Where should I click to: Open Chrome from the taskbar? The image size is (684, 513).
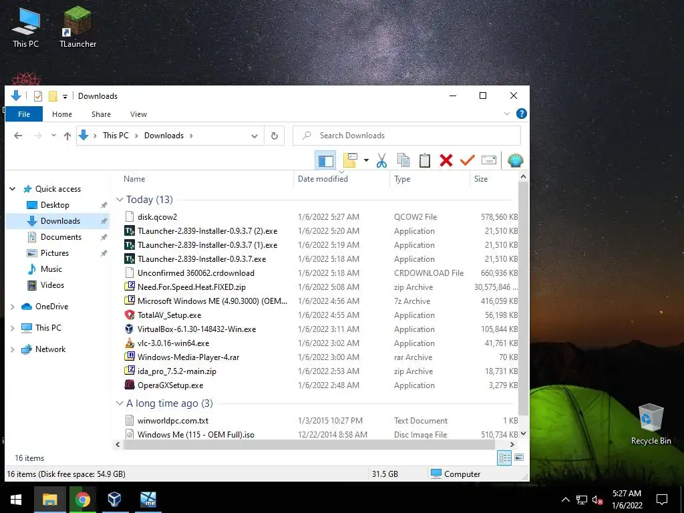pyautogui.click(x=82, y=500)
